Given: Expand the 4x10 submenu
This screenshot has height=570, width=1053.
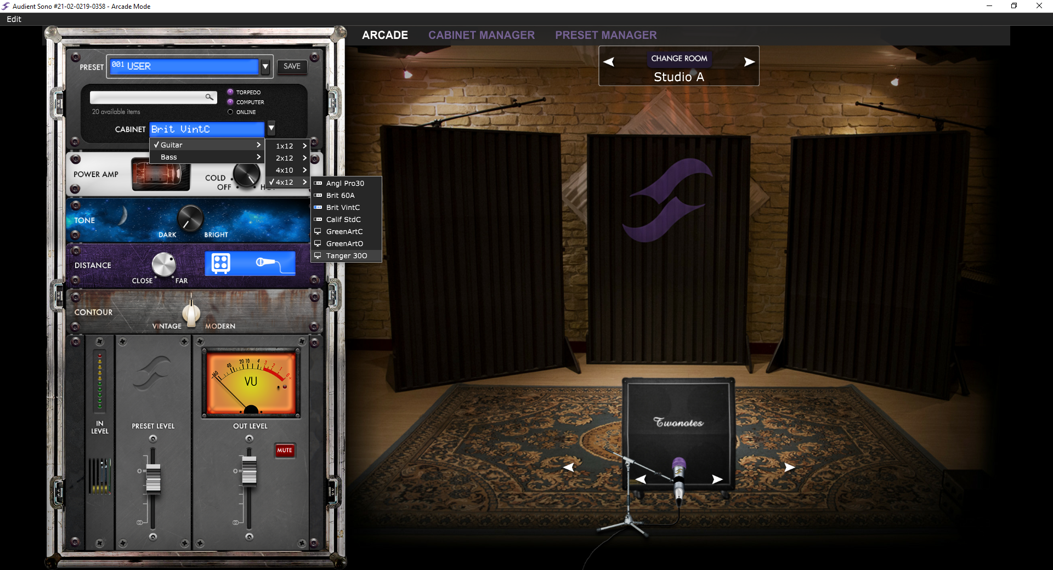Looking at the screenshot, I should point(288,170).
